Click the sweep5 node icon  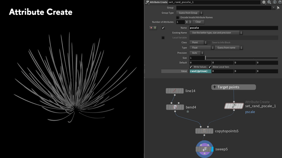tap(204, 149)
